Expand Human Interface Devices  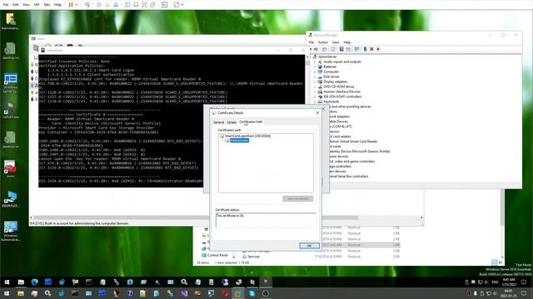pos(315,92)
